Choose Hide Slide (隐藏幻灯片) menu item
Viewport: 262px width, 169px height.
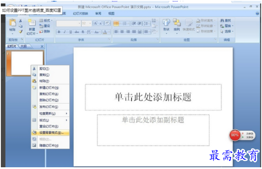50,146
